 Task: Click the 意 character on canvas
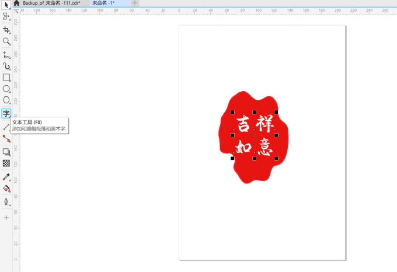click(x=265, y=147)
